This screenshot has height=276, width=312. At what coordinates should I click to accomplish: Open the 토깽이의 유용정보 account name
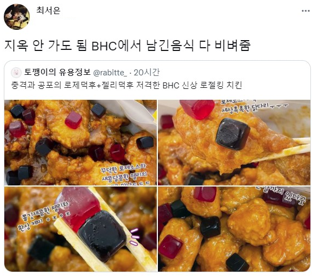(x=58, y=72)
